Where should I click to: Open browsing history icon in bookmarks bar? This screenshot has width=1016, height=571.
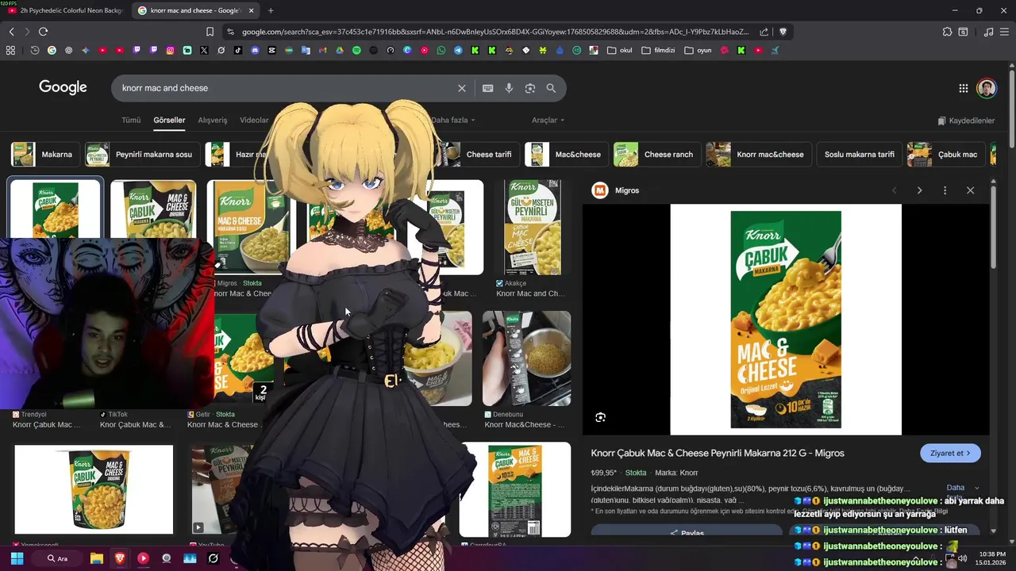coord(34,50)
